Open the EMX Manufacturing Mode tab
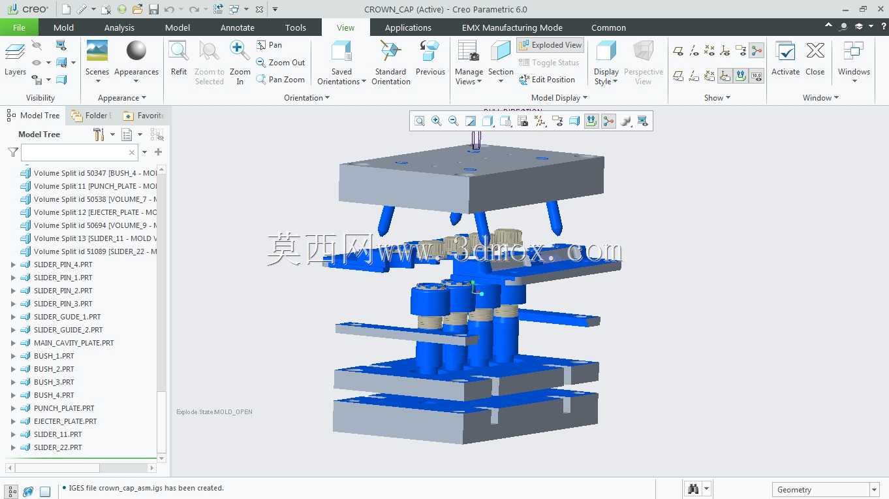 (512, 27)
